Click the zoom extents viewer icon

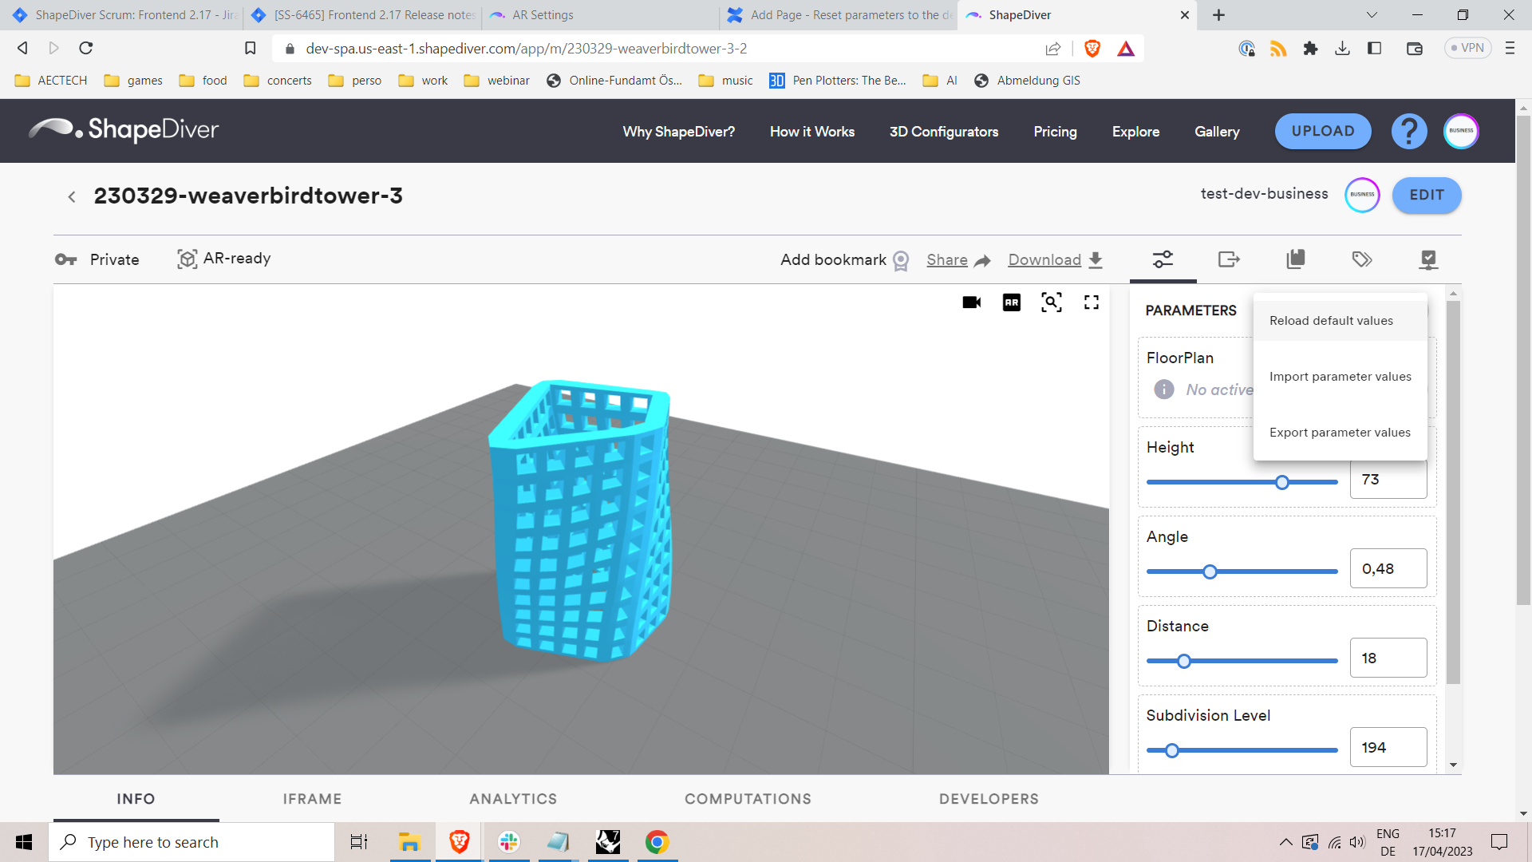pyautogui.click(x=1051, y=302)
